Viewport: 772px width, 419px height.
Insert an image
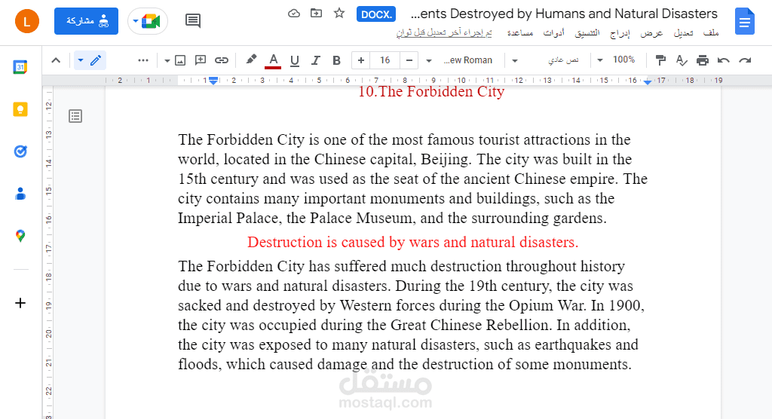(180, 60)
